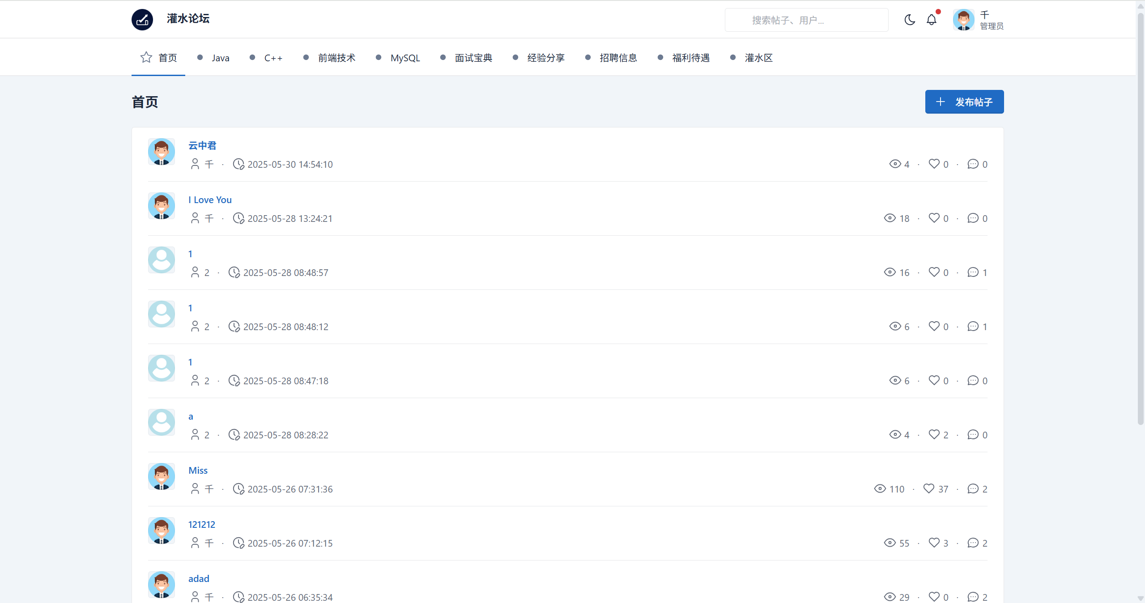Switch to the Java tab
The height and width of the screenshot is (603, 1145).
(220, 58)
